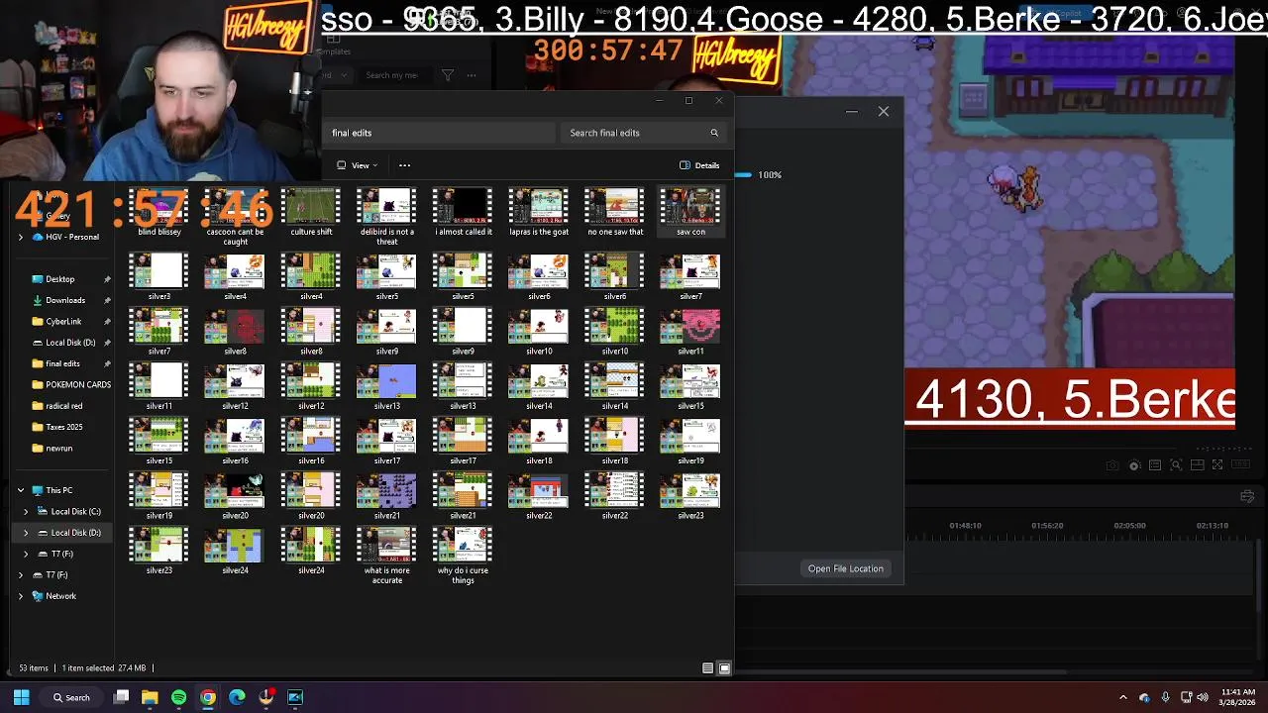Click the filter funnel icon in background window
This screenshot has height=713, width=1268.
pyautogui.click(x=448, y=75)
